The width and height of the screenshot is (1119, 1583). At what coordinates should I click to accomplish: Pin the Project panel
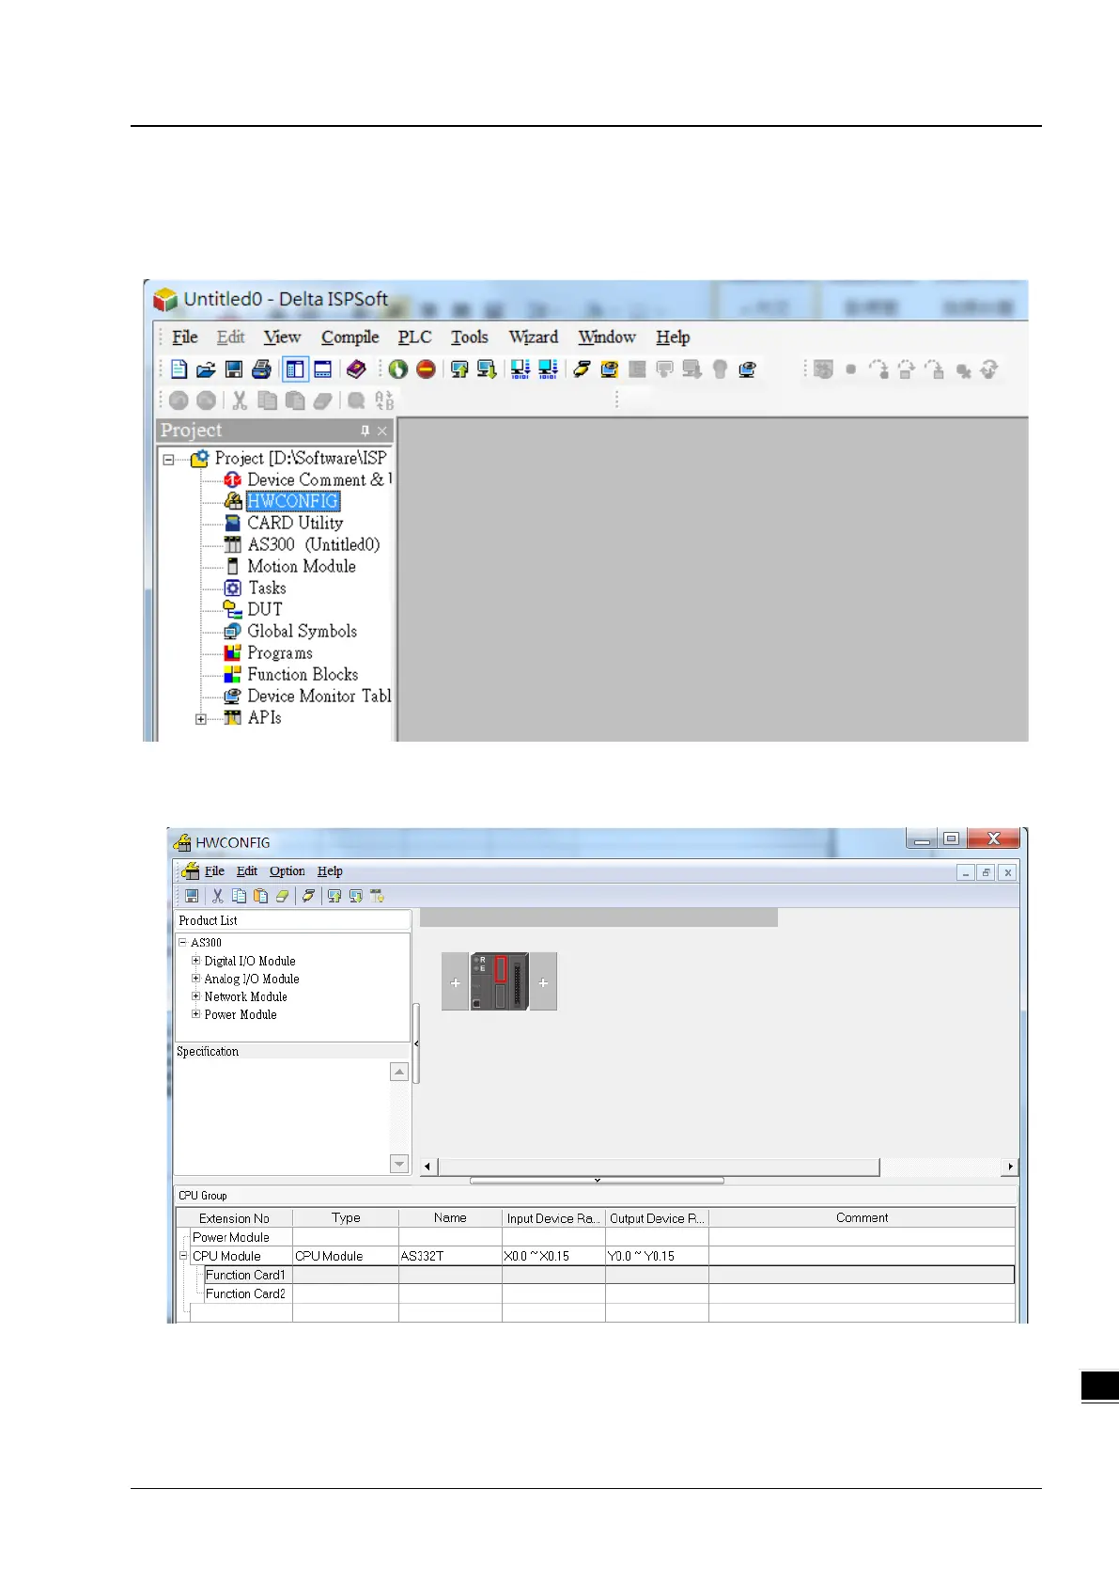(365, 431)
